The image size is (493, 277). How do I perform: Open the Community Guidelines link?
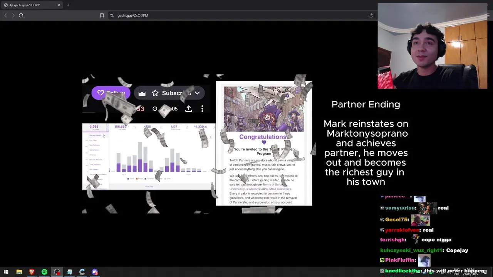point(245,189)
